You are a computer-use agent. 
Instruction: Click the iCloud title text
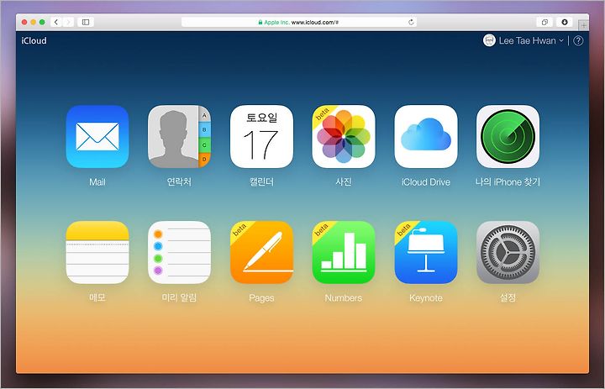(34, 40)
